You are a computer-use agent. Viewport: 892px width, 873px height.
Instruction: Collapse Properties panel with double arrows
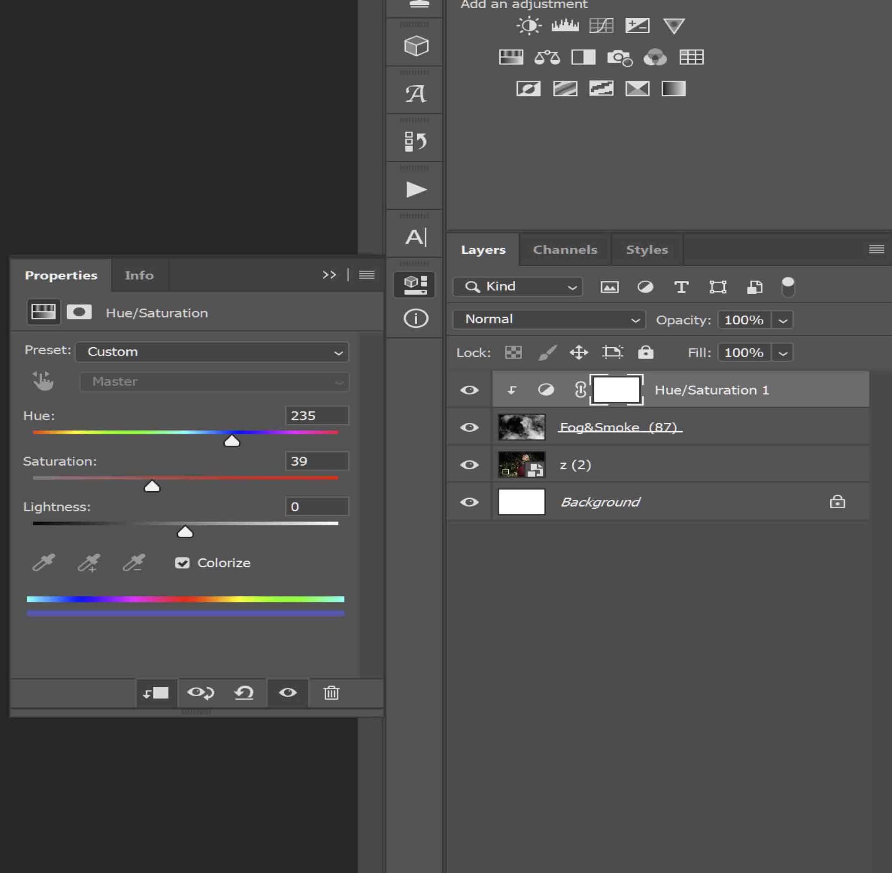tap(329, 275)
